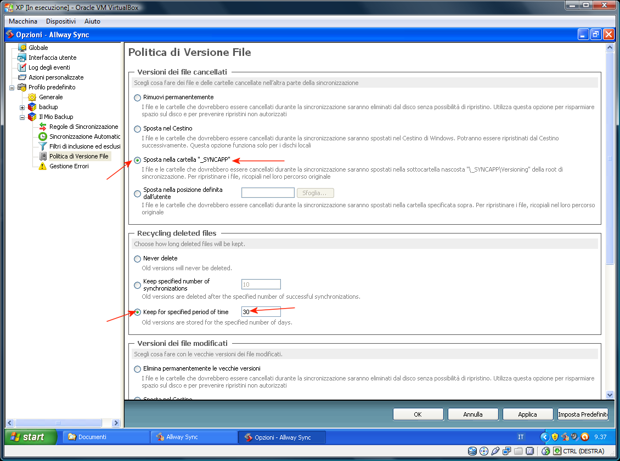The width and height of the screenshot is (620, 461).
Task: Click VirtualBox USB status icon
Action: tap(495, 451)
